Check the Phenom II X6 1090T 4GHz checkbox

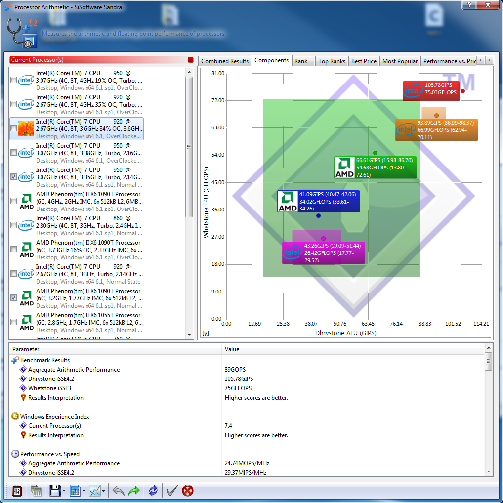point(13,201)
